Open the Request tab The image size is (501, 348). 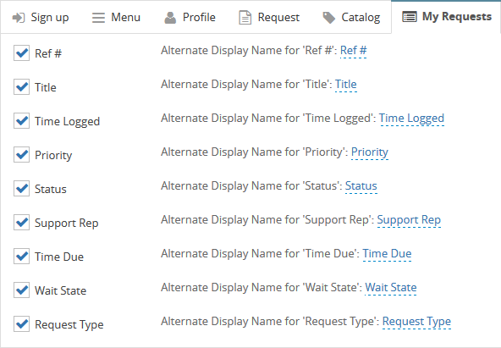(269, 17)
